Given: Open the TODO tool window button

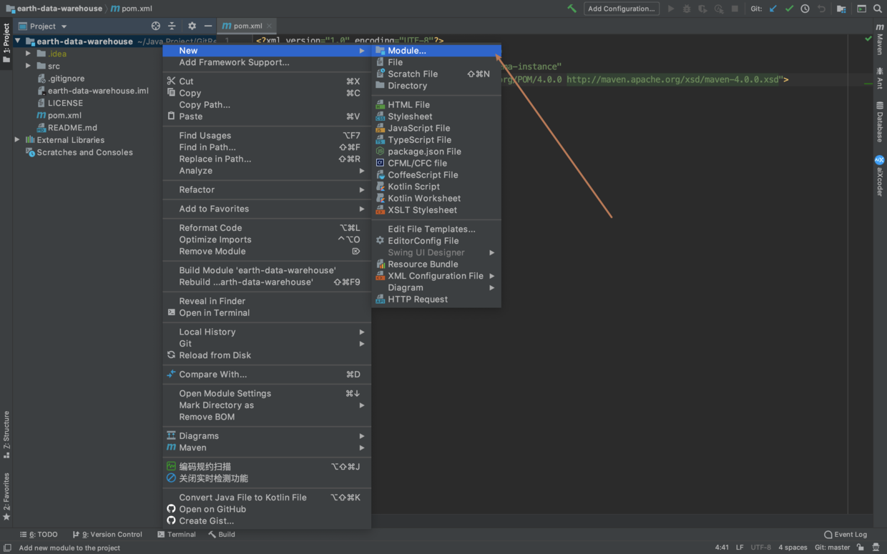Looking at the screenshot, I should (x=39, y=534).
